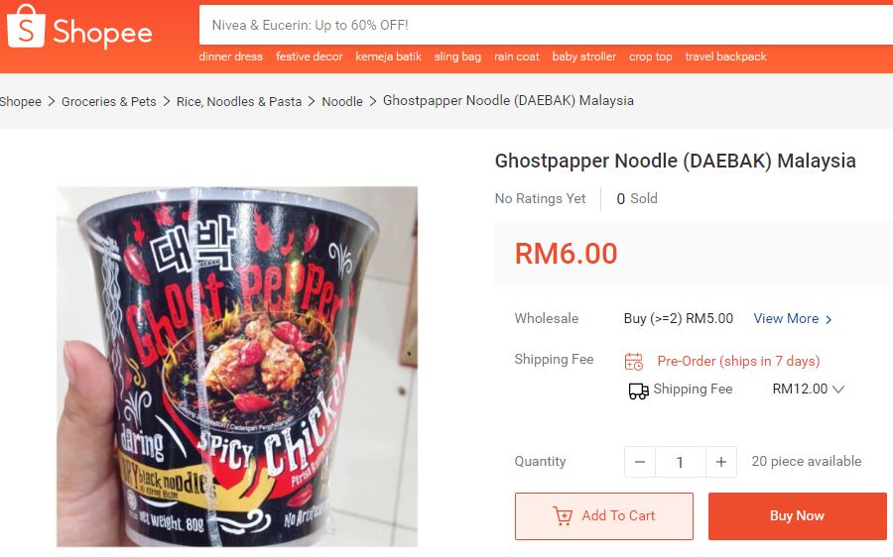The height and width of the screenshot is (557, 893).
Task: Click the Shopee shopping bag logo
Action: [26, 27]
